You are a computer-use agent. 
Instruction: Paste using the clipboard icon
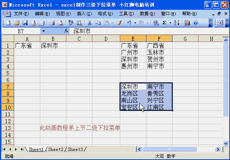(106, 23)
